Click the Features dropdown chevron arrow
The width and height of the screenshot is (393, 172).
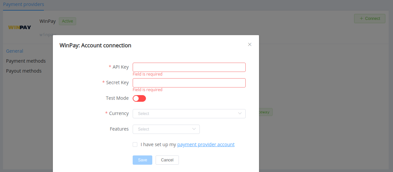pos(194,129)
